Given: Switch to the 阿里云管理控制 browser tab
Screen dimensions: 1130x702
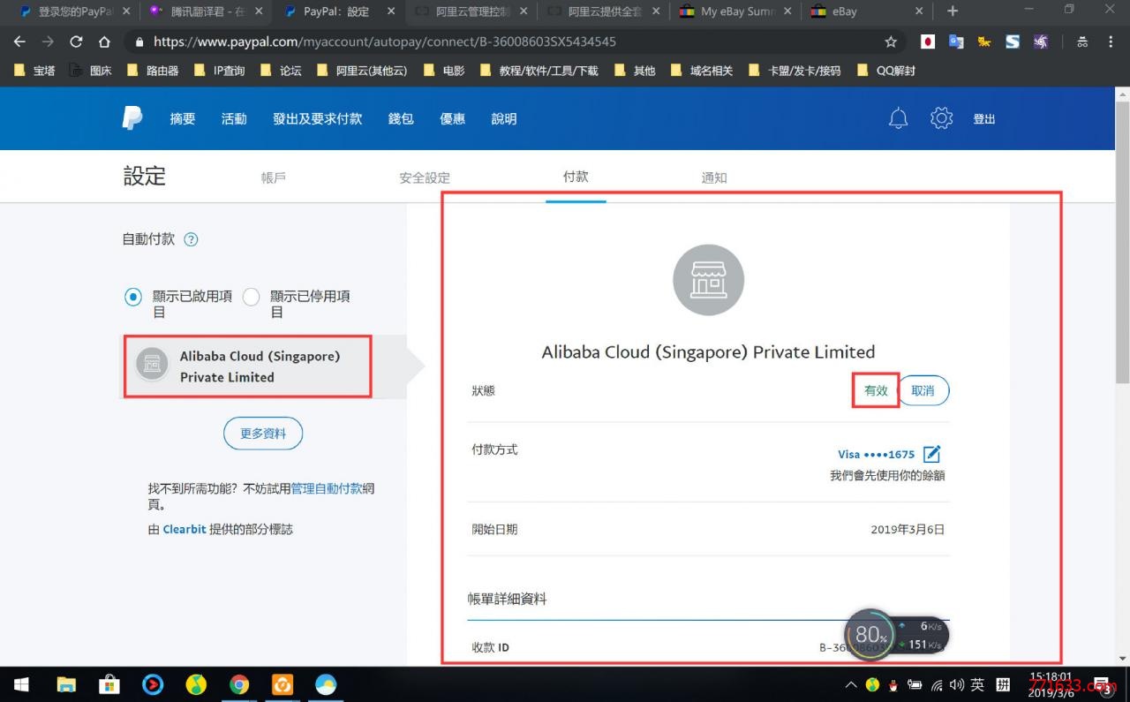Looking at the screenshot, I should [x=470, y=11].
